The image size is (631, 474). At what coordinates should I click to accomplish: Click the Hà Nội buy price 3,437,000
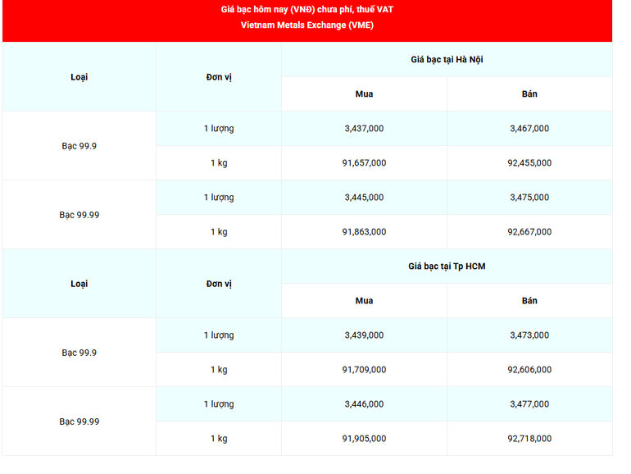coord(364,129)
